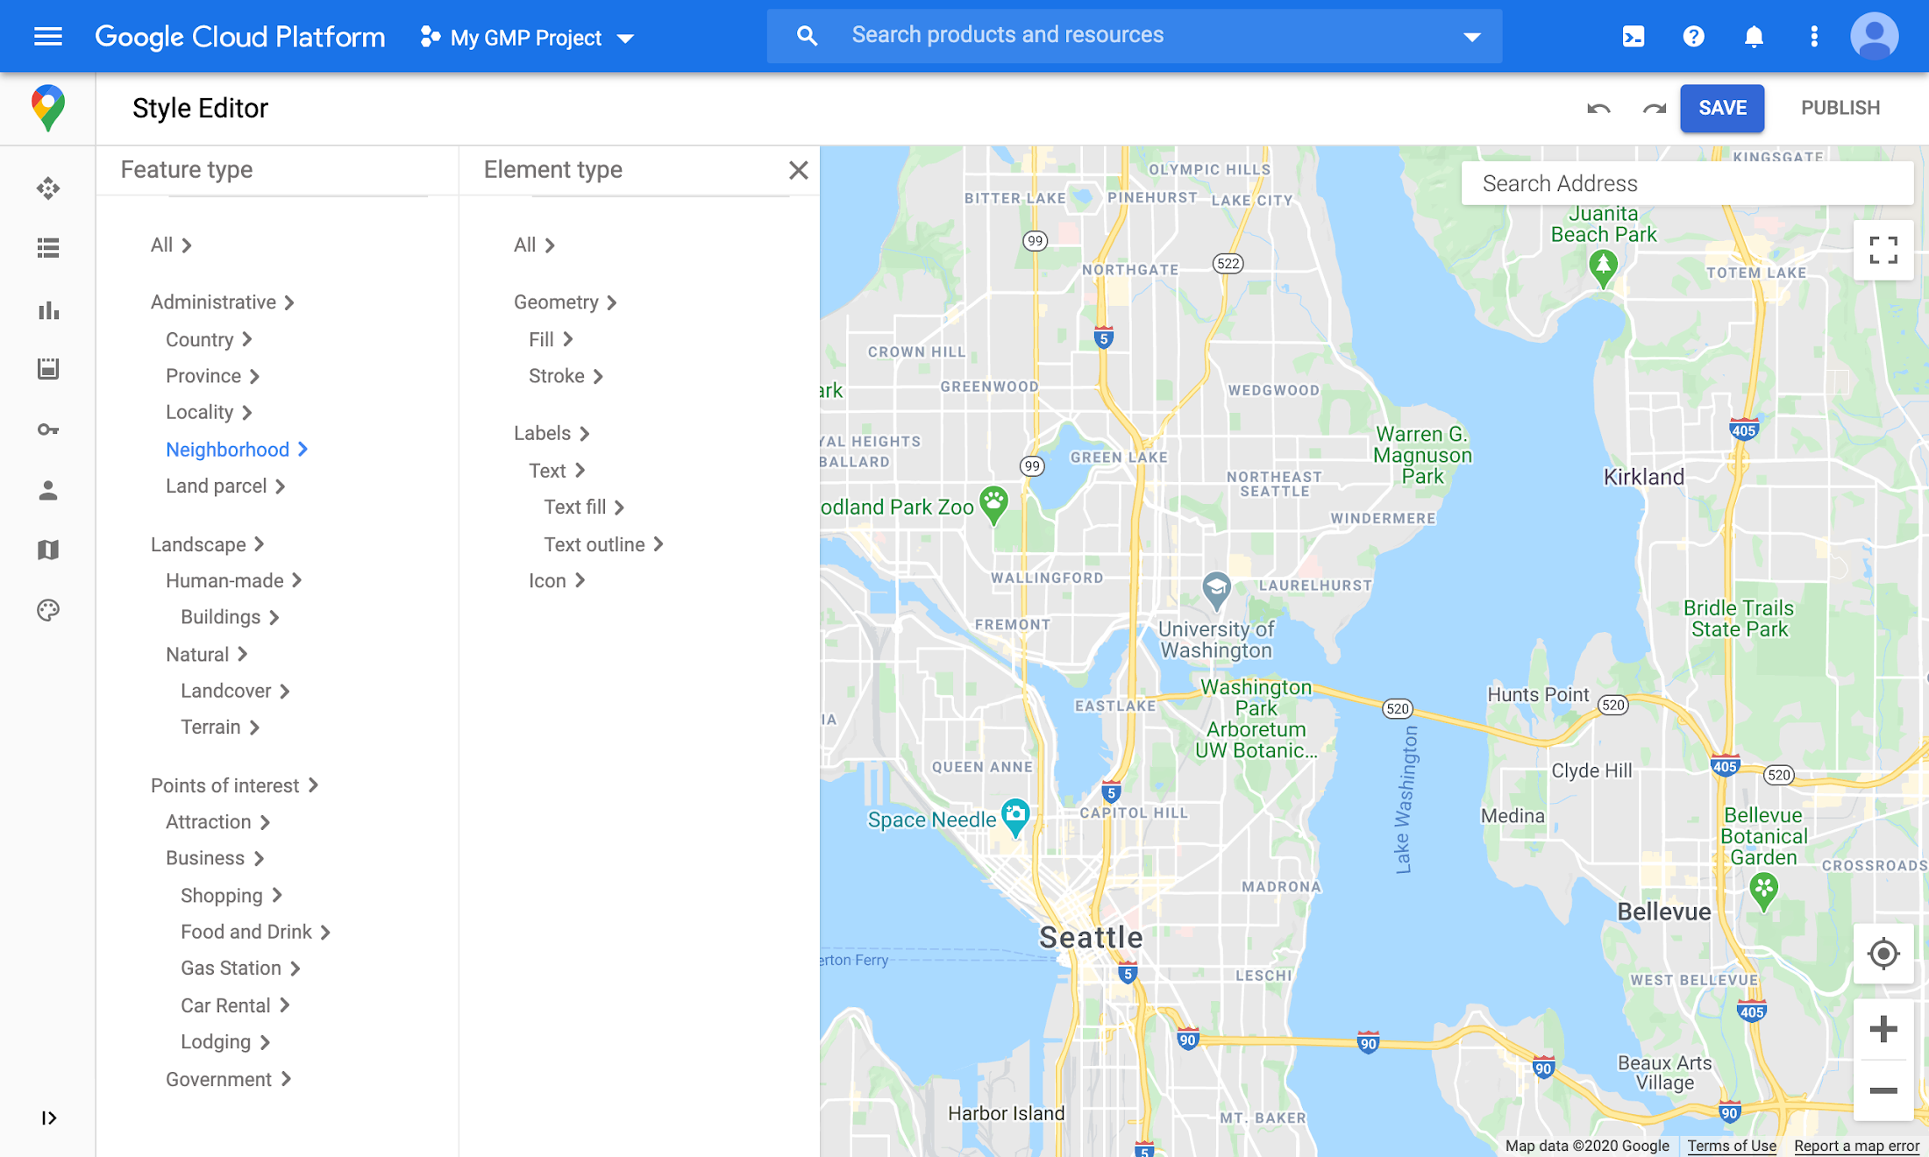Click the zoom in map icon
This screenshot has width=1929, height=1157.
pos(1883,1029)
